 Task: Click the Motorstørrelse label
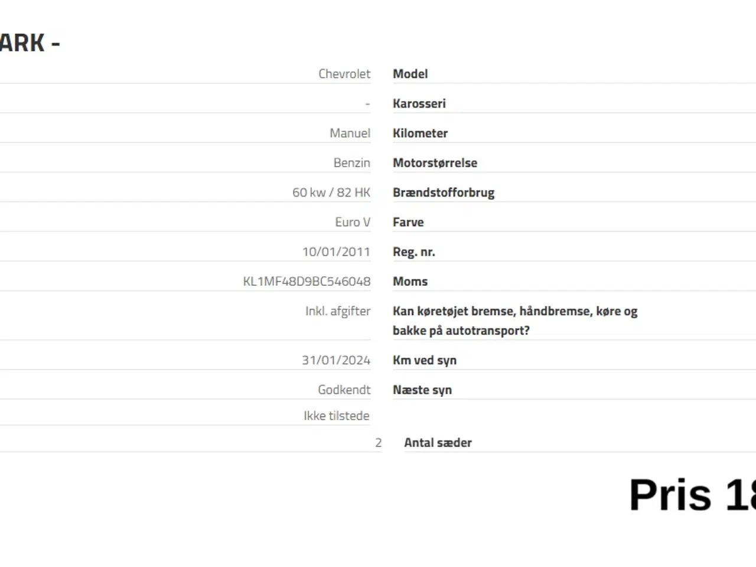435,162
